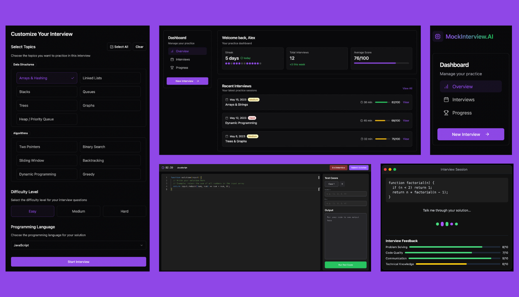Click clock icon beside 45 min

(x=361, y=121)
